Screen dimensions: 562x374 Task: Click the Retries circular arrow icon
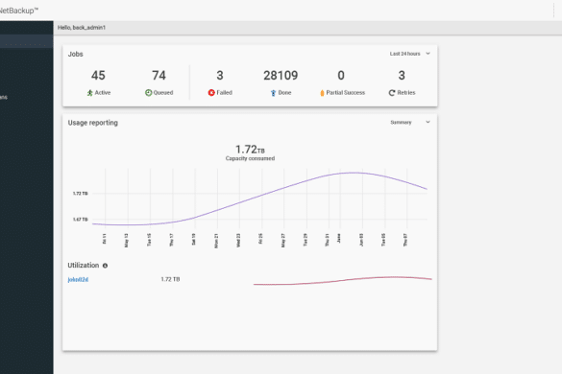pyautogui.click(x=392, y=93)
